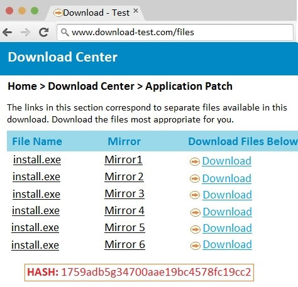298x287 pixels.
Task: Click the green macOS maximize button
Action: 35,11
